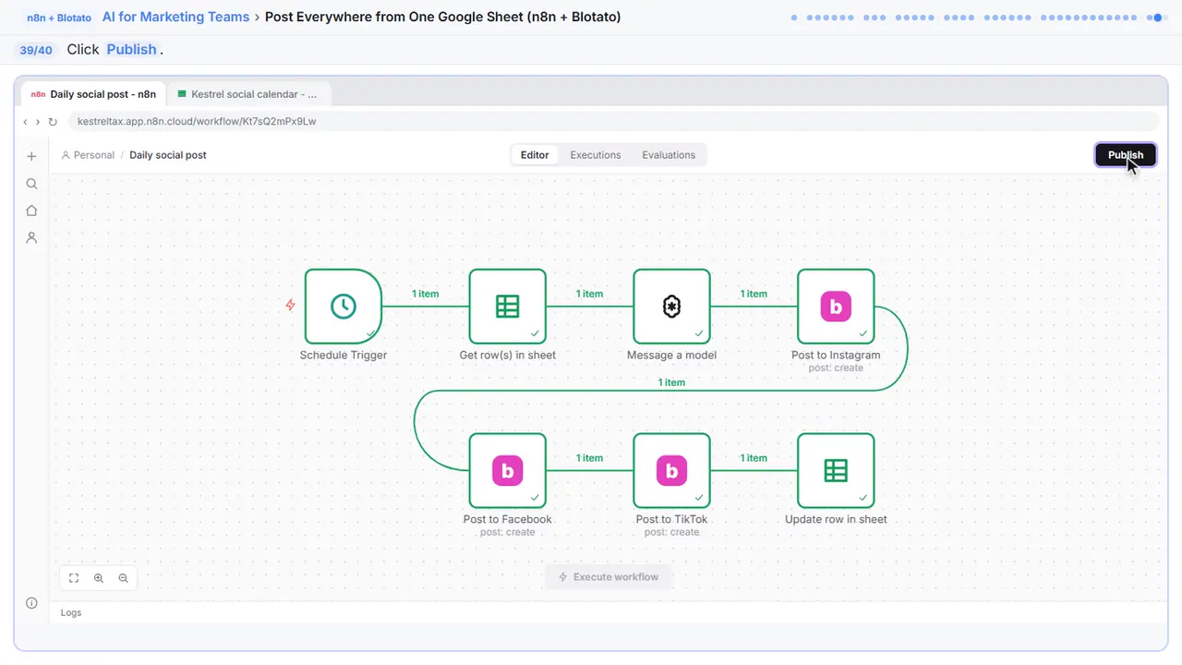Click the info icon at sidebar bottom

[x=31, y=603]
